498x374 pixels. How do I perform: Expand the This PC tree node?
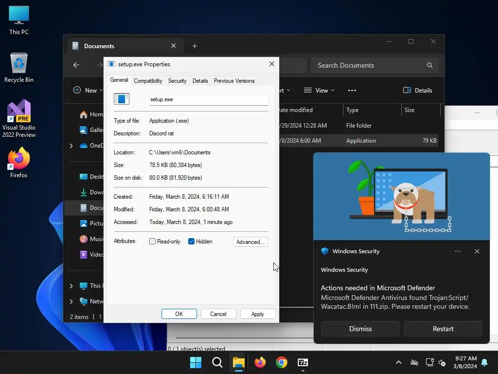pyautogui.click(x=71, y=286)
